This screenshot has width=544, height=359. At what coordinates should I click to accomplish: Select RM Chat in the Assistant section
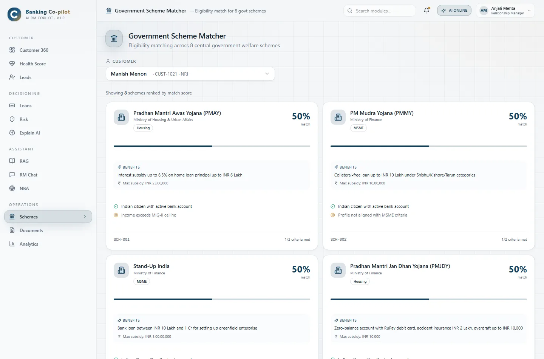pyautogui.click(x=48, y=175)
